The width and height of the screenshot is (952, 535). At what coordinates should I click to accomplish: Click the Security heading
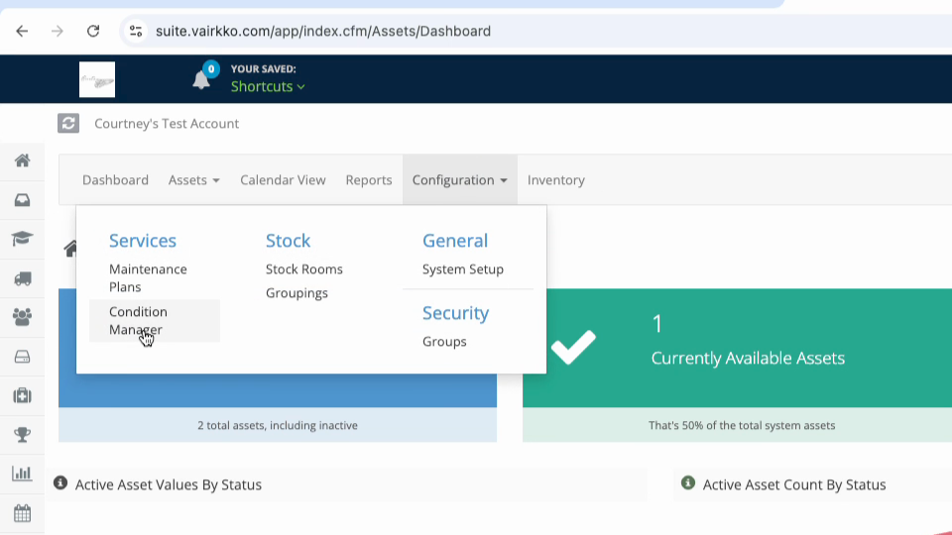(456, 313)
